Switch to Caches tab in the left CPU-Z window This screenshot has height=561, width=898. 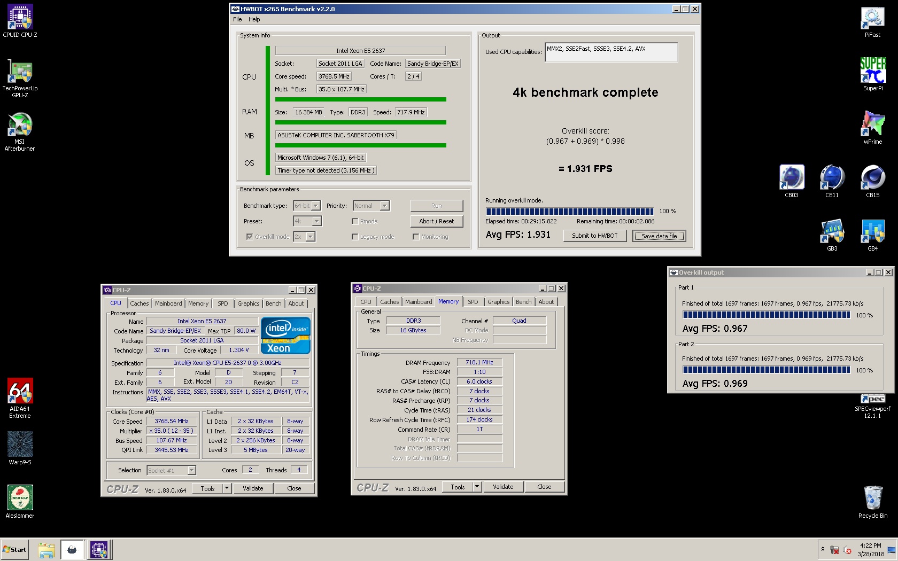[140, 303]
